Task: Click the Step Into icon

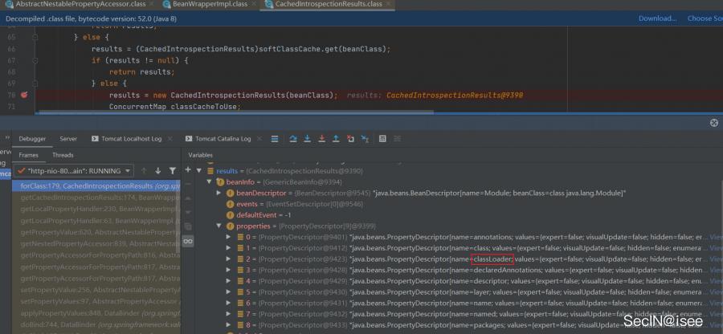Action: click(x=307, y=139)
